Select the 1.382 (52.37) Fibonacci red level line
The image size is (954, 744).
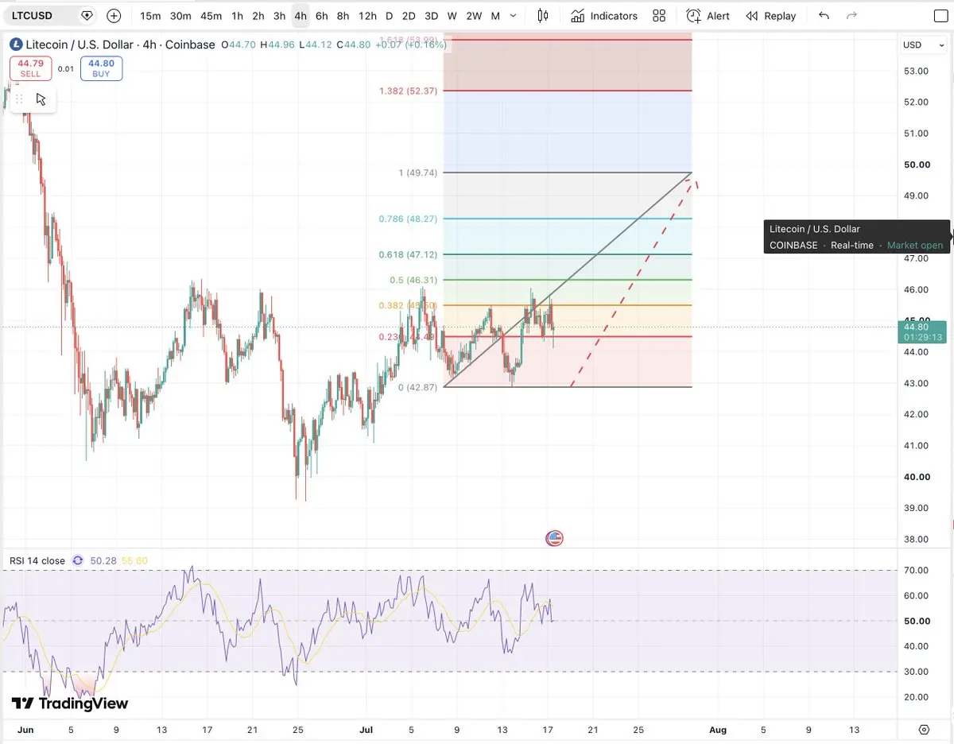568,91
